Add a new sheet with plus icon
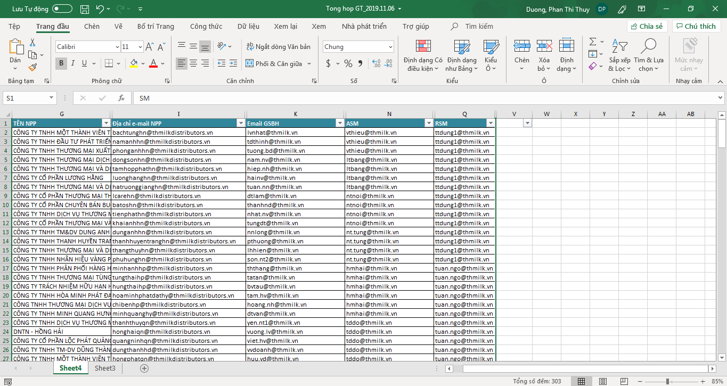 (144, 368)
